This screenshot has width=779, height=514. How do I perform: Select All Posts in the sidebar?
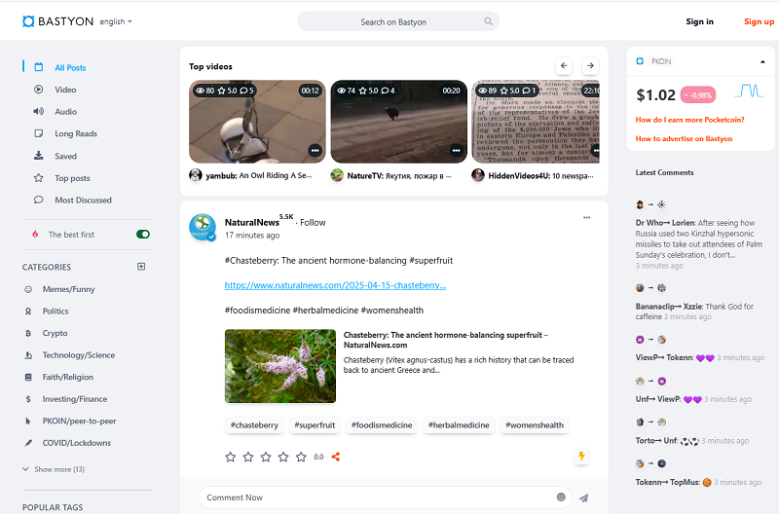click(70, 67)
